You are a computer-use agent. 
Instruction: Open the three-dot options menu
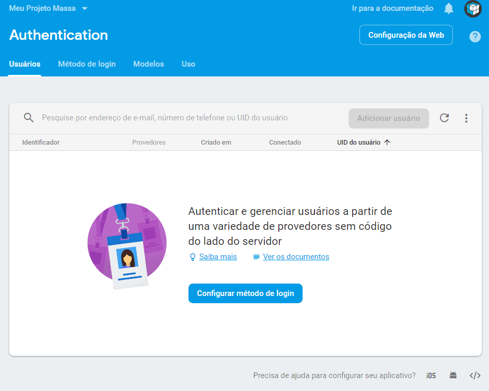coord(466,118)
